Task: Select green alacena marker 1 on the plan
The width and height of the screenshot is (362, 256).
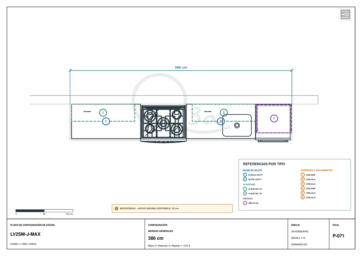Action: pyautogui.click(x=103, y=113)
